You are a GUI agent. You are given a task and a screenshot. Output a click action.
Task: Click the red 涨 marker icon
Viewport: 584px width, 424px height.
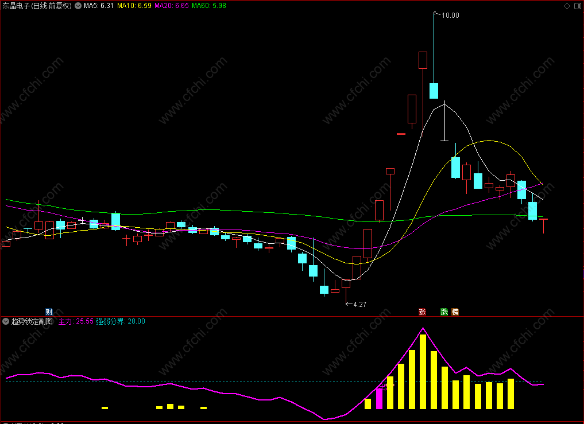tap(423, 312)
